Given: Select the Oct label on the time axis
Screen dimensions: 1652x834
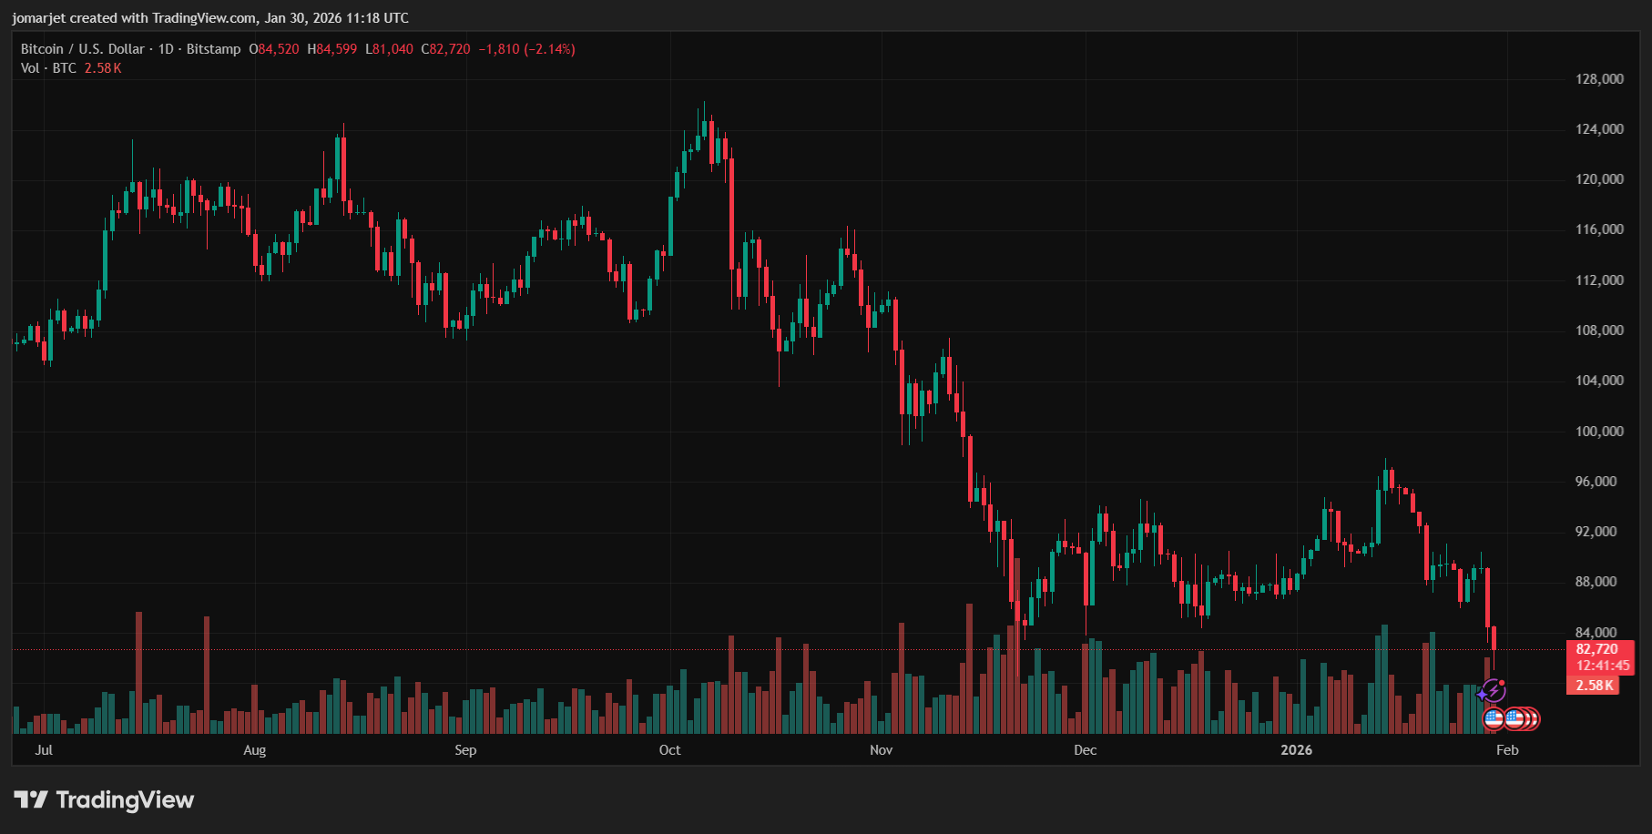Looking at the screenshot, I should pyautogui.click(x=669, y=750).
